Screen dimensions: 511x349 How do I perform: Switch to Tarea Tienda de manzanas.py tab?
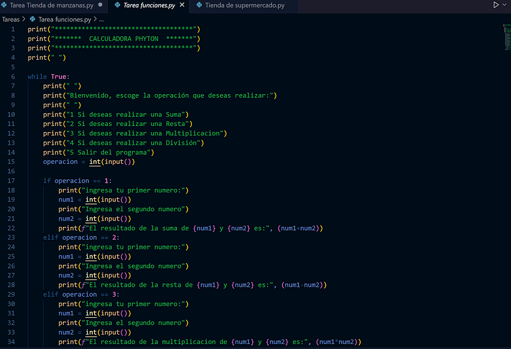pos(52,5)
